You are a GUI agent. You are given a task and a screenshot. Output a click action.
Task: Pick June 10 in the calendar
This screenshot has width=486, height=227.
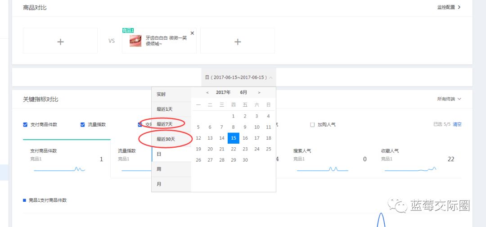coord(257,127)
